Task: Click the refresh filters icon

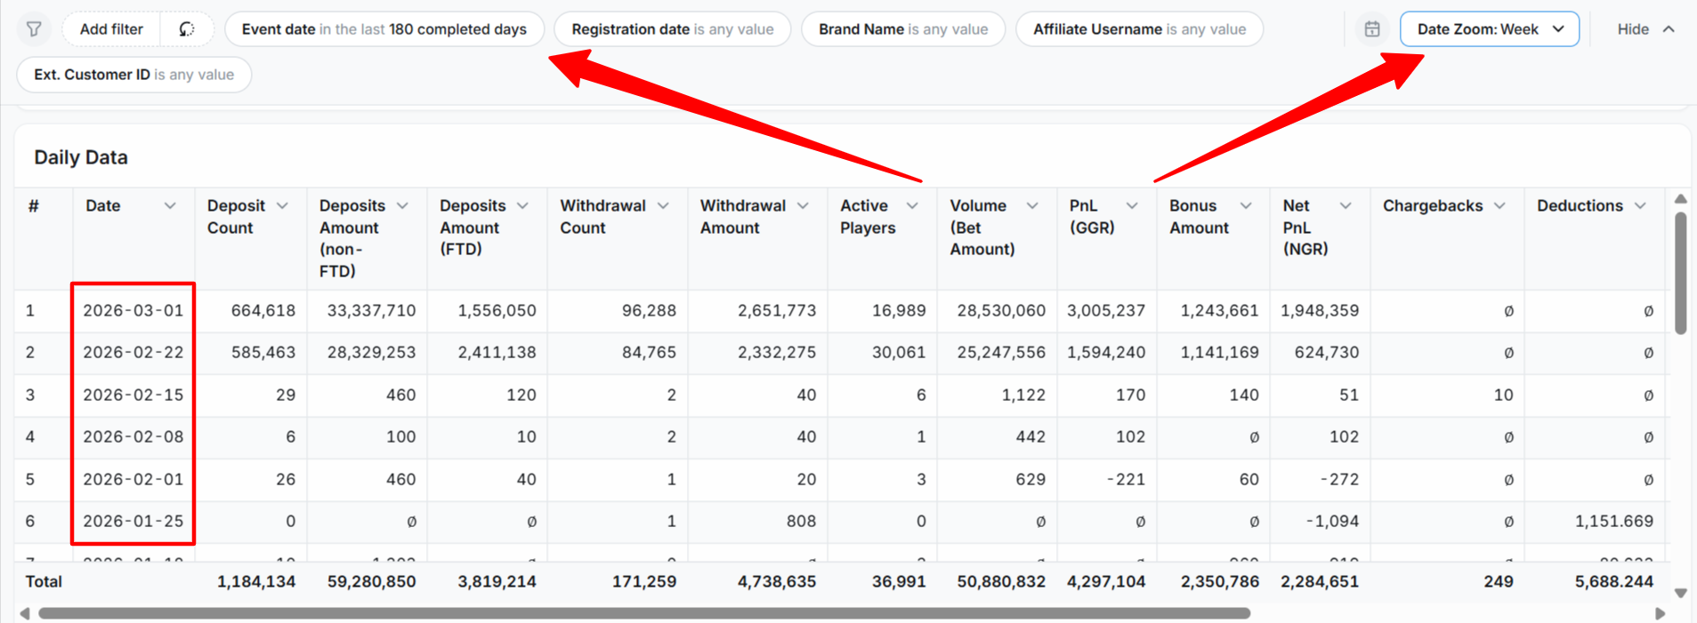Action: pos(187,29)
